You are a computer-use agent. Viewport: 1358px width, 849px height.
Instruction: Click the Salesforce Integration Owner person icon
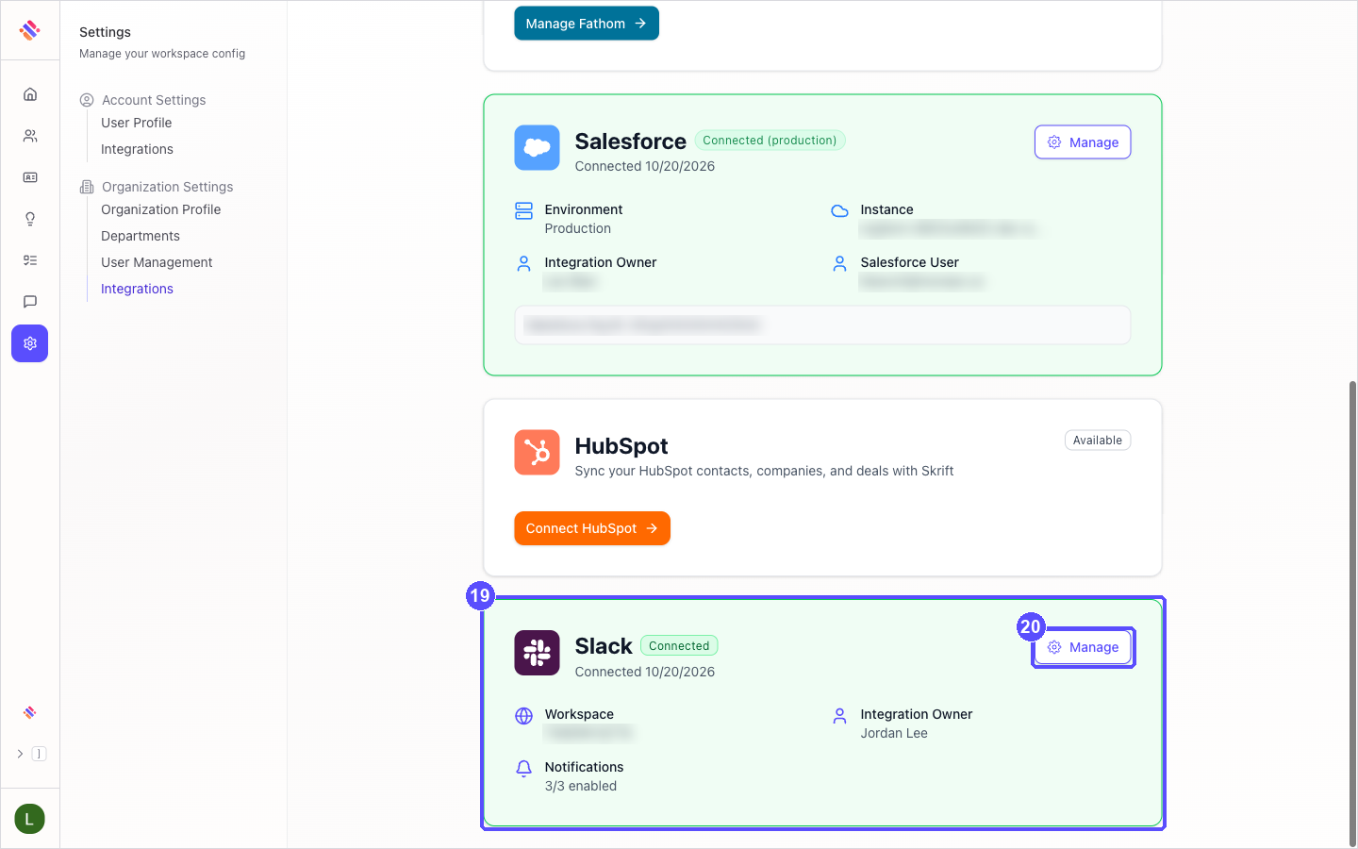[x=523, y=263]
